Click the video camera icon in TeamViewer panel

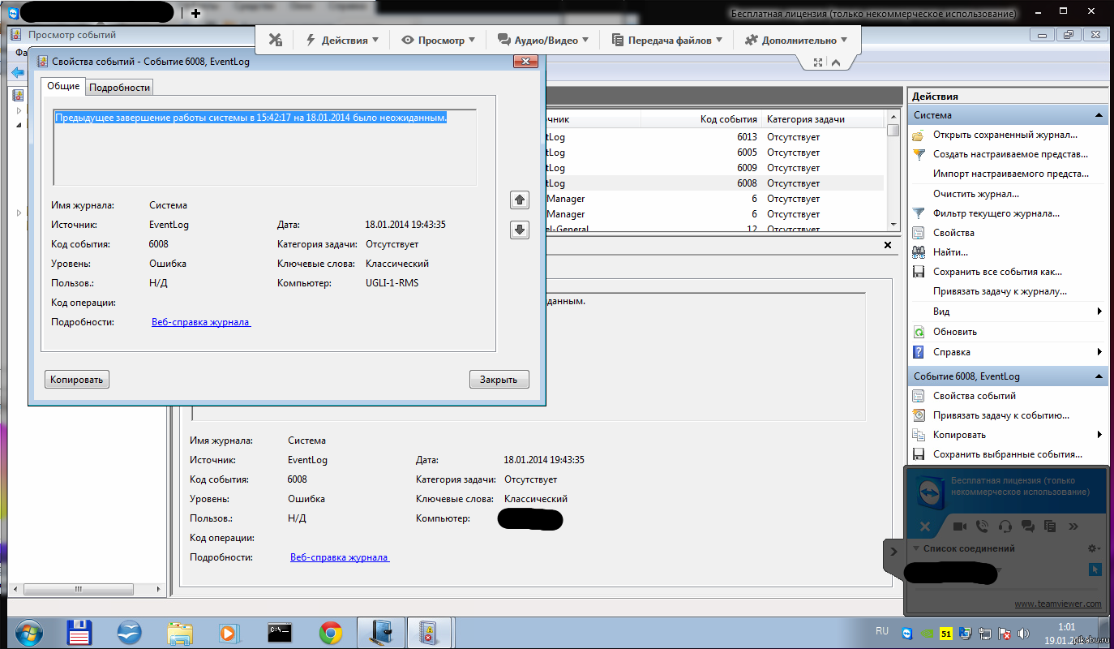(x=959, y=526)
